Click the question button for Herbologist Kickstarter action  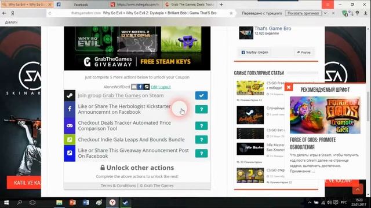201,109
